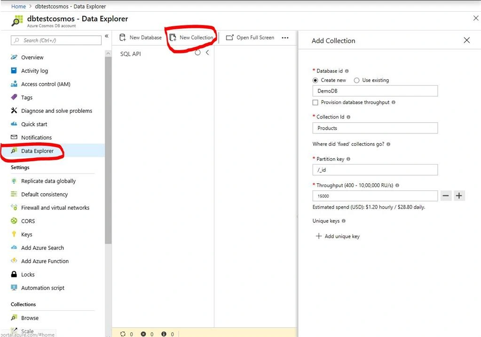Collapse the SQL API tree pane

[207, 53]
